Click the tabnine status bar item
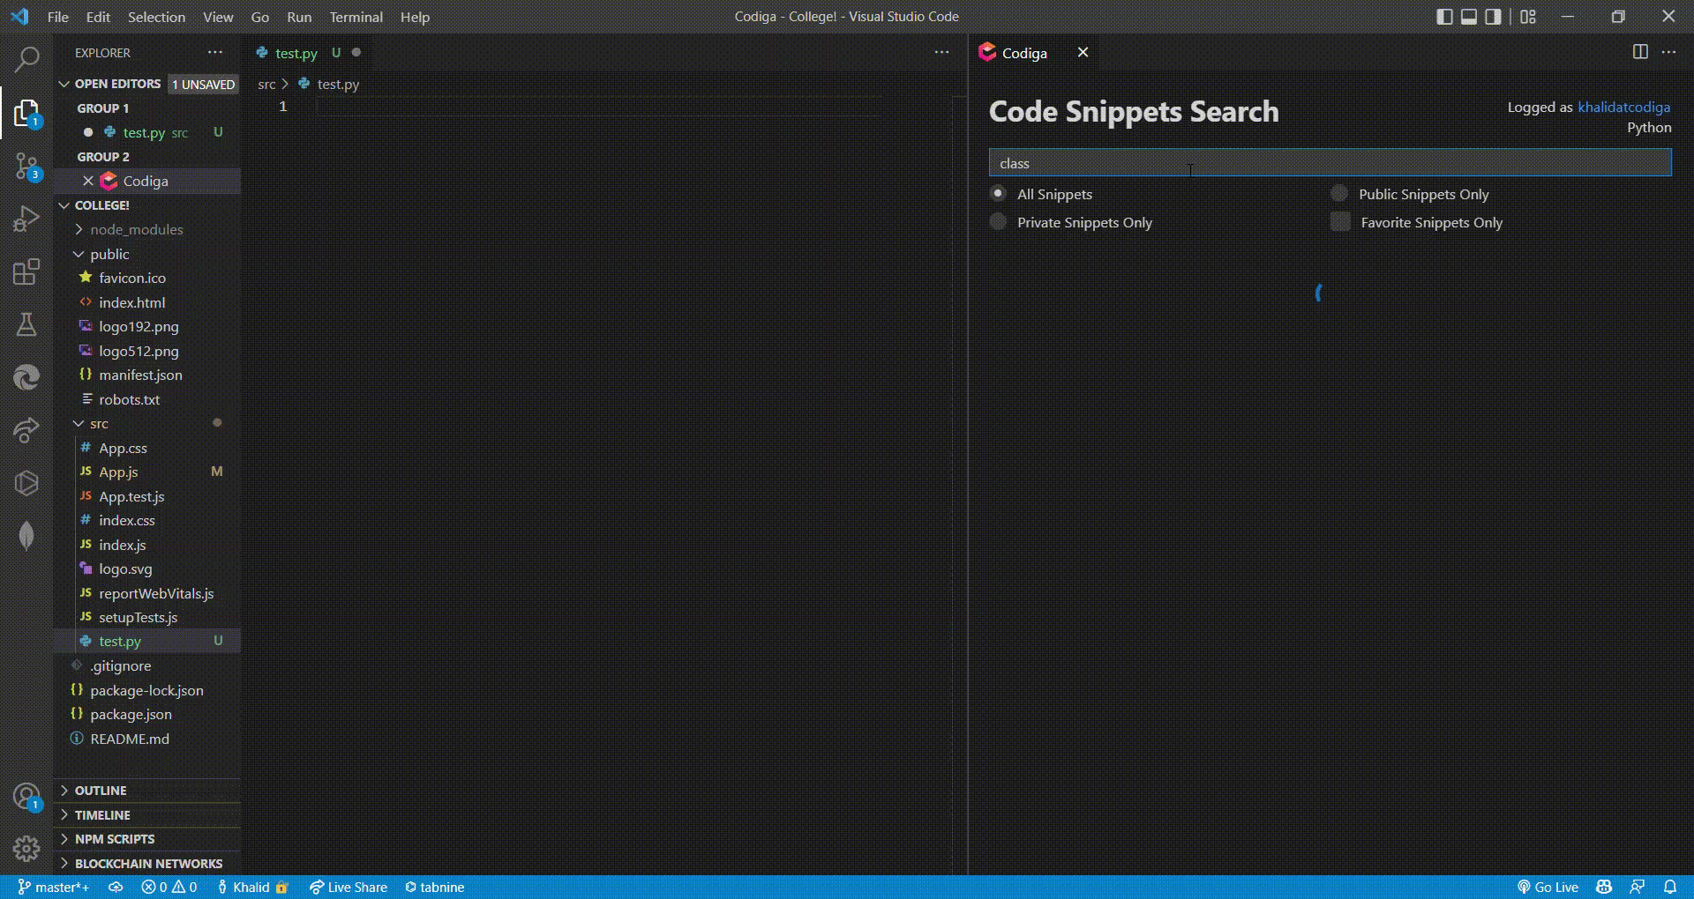Viewport: 1694px width, 899px height. point(434,888)
